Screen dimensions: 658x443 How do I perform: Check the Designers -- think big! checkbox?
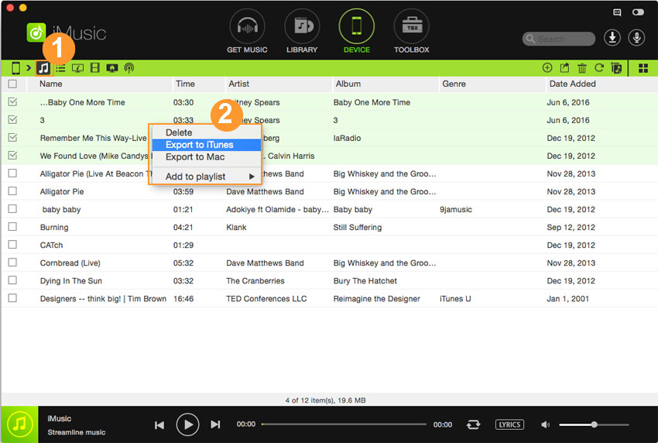(12, 298)
